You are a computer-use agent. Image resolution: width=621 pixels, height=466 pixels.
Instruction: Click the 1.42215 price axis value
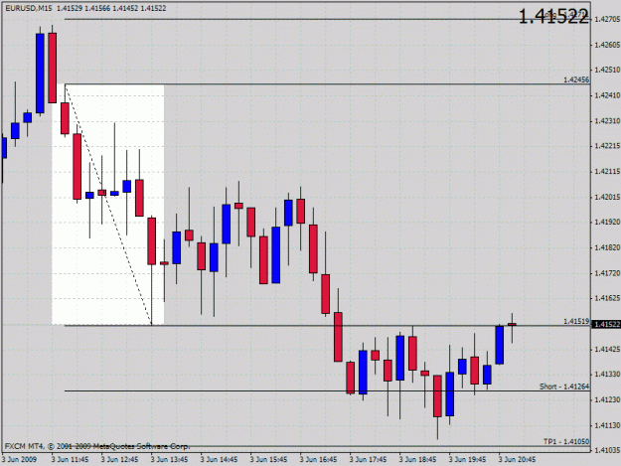(x=607, y=146)
